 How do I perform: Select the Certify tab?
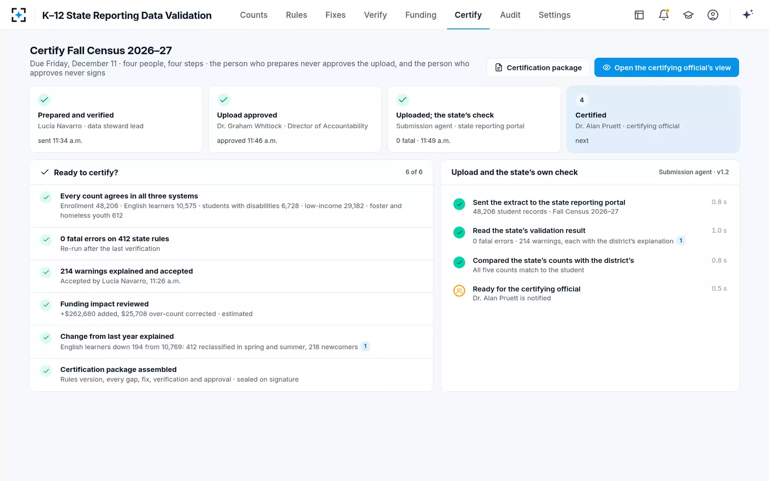click(x=468, y=15)
